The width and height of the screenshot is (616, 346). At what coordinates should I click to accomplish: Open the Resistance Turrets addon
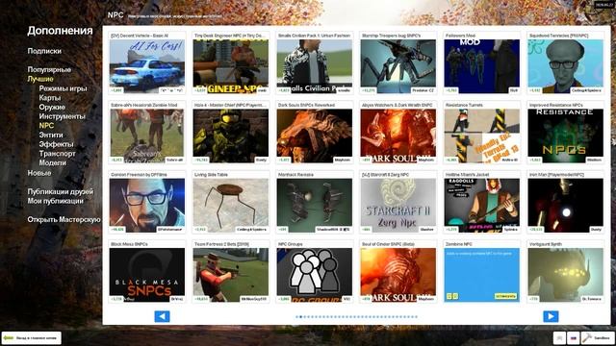pos(481,136)
